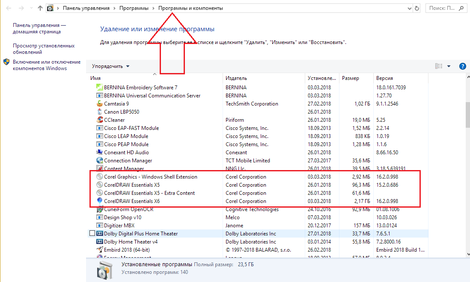Click the vertical scrollbar thumb
Image resolution: width=470 pixels, height=282 pixels.
point(467,115)
